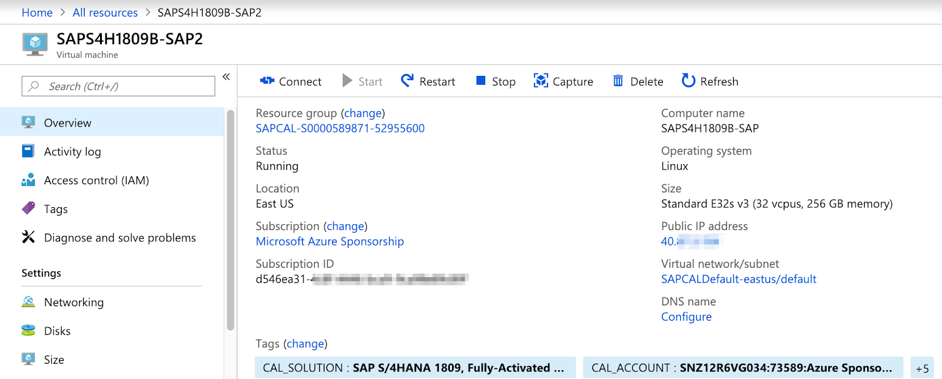Expand hidden tags with +5 badge

(x=922, y=368)
